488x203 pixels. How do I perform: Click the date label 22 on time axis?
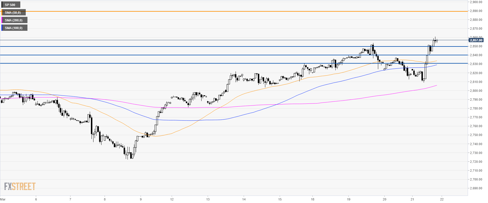tap(442, 199)
